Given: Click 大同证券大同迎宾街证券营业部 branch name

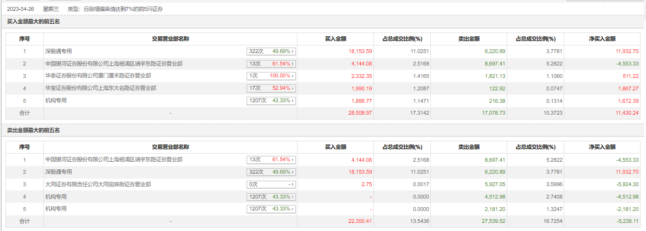Looking at the screenshot, I should point(98,184).
